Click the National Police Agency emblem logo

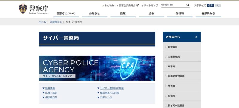23,9
